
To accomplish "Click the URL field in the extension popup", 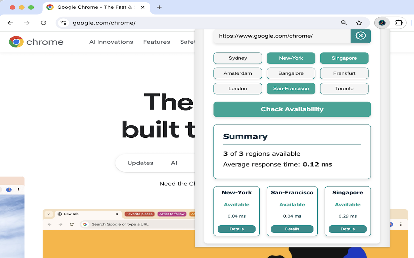I will click(x=282, y=36).
